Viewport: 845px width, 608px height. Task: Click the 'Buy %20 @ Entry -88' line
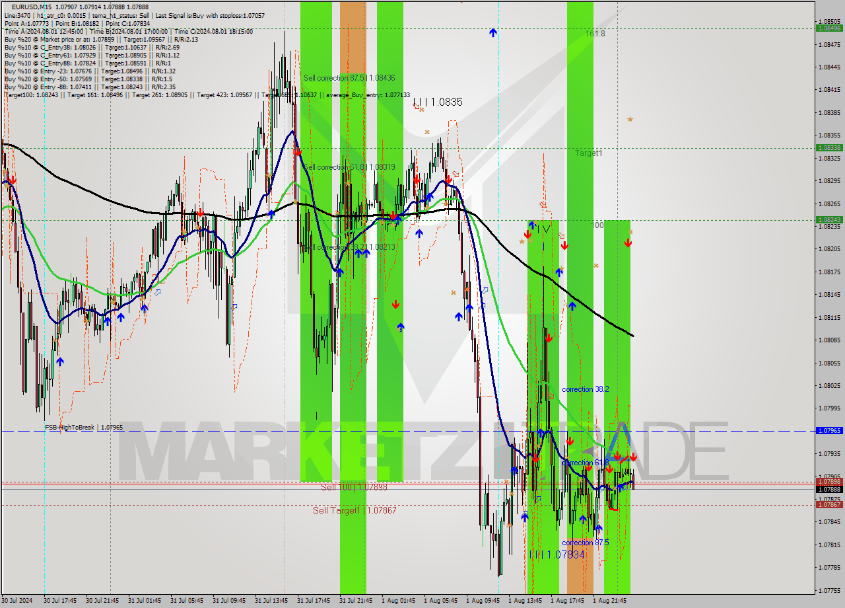90,87
